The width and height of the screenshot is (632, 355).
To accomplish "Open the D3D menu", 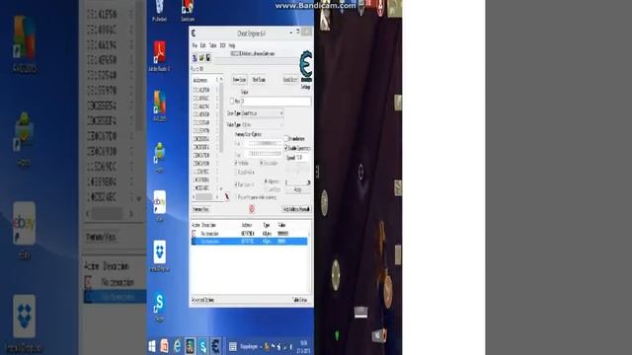I will pos(222,45).
